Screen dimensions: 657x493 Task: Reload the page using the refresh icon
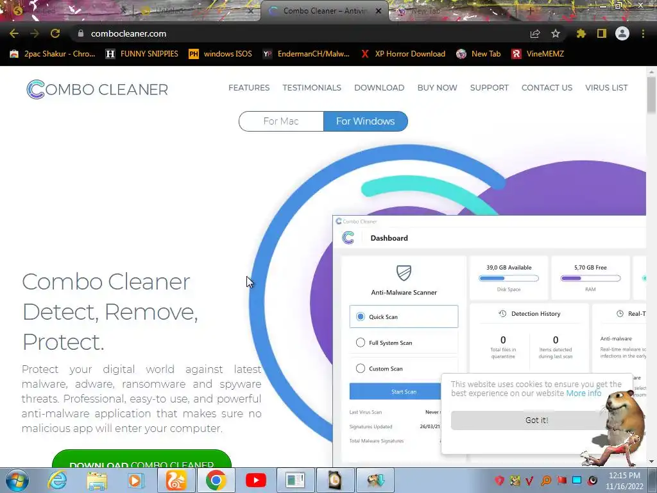[55, 33]
